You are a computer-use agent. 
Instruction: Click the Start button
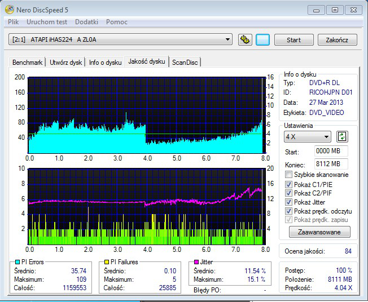click(x=294, y=40)
